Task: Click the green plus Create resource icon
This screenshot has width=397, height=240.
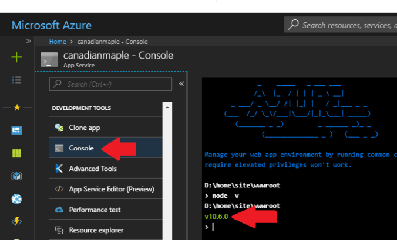Action: 16,57
